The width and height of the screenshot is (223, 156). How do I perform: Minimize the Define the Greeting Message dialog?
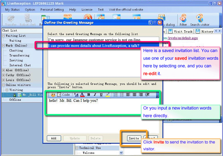[x=150, y=23]
